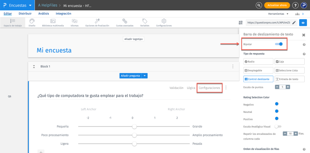The height and width of the screenshot is (153, 310).
Task: Add a row with the plus icon
Action: pyautogui.click(x=41, y=152)
